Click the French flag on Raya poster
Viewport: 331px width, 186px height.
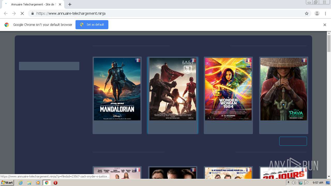pos(304,60)
